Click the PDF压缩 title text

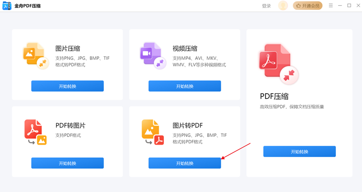(274, 96)
